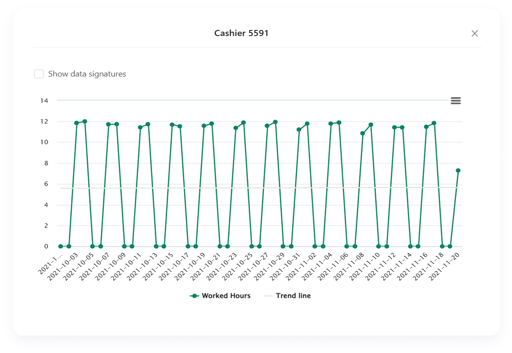Screen dimensions: 512x353
Task: Click the Show data signatures label
Action: 87,74
